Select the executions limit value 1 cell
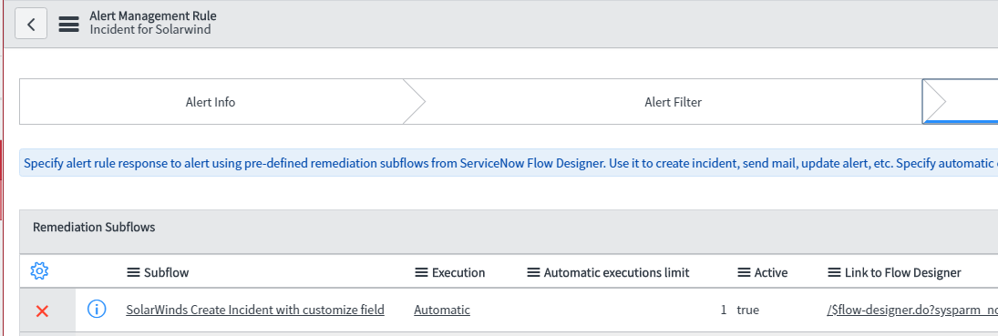Image resolution: width=998 pixels, height=336 pixels. 723,310
